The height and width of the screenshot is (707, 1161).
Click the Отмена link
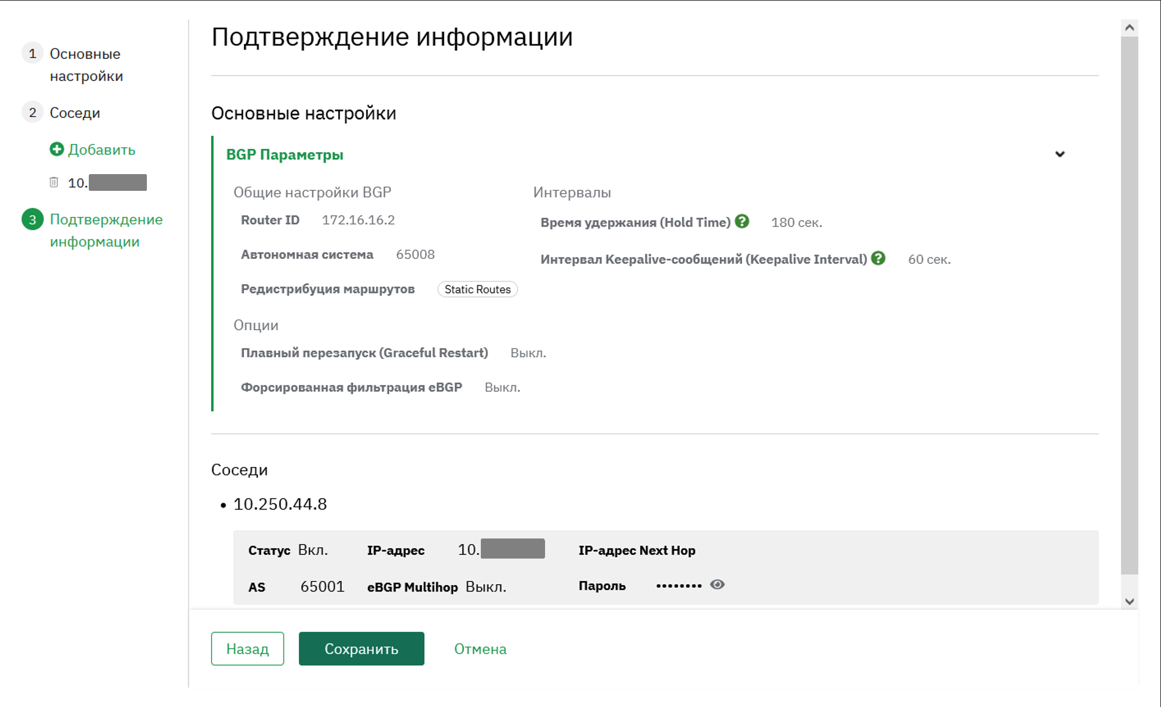click(x=480, y=649)
